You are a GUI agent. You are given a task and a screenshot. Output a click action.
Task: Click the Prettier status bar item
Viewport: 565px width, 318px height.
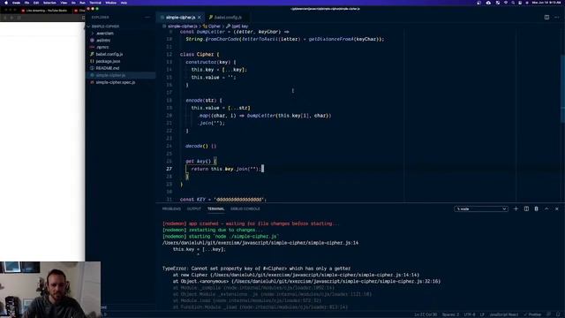(x=532, y=314)
